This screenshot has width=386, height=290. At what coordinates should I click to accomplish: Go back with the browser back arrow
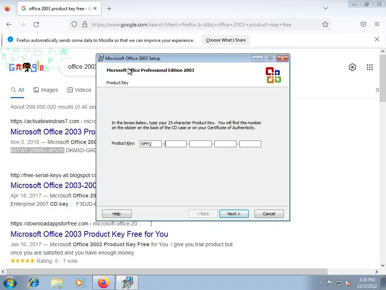tap(9, 25)
